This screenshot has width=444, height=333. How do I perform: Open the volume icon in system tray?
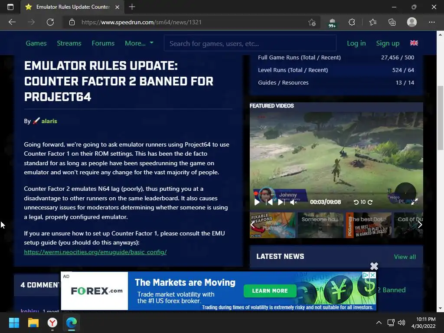click(x=402, y=323)
